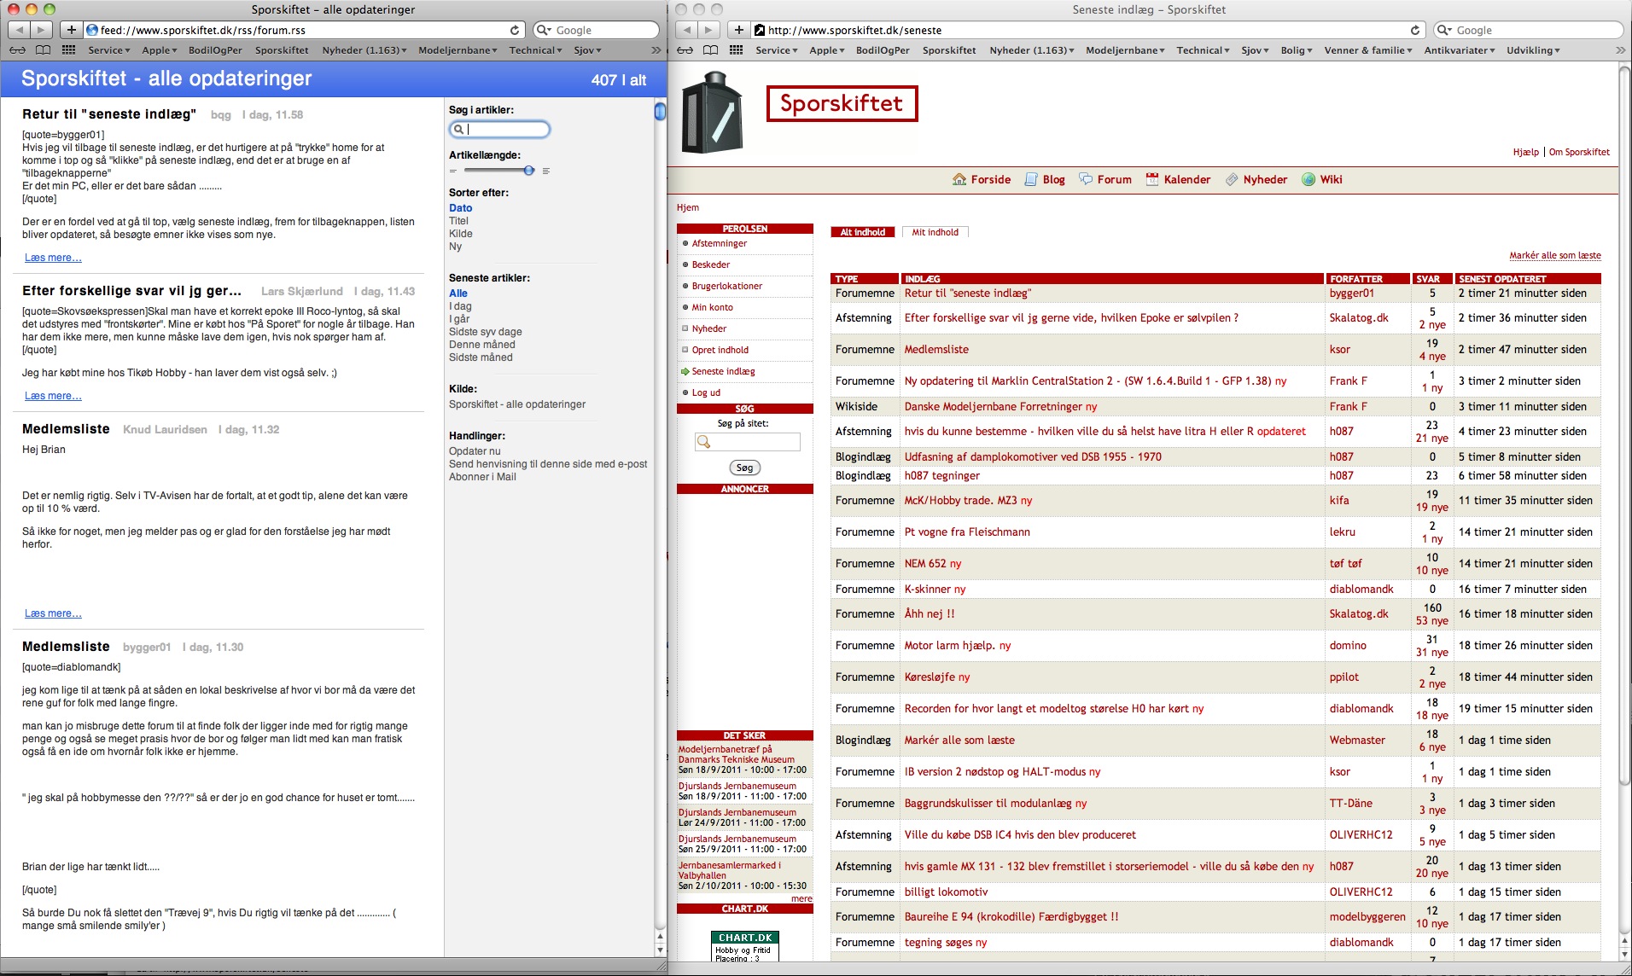Click add bookmark plus in left window
The height and width of the screenshot is (976, 1632).
72,30
